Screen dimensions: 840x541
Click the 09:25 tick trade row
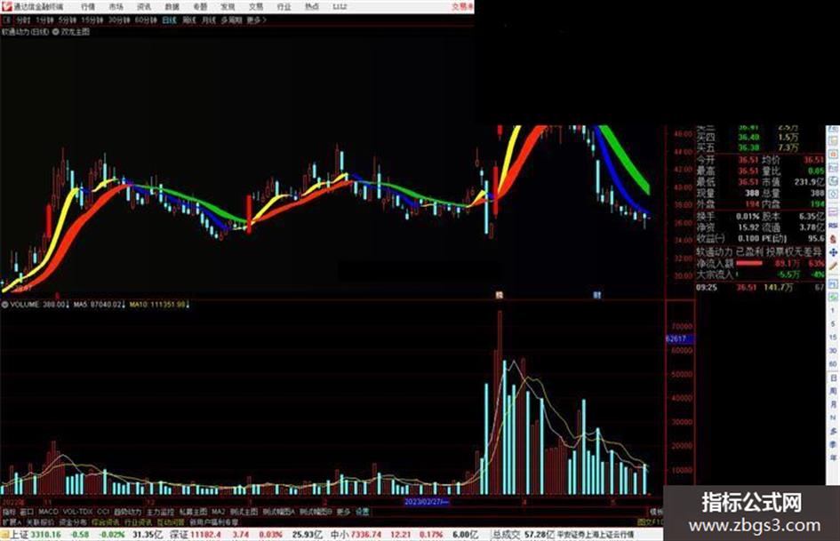(x=760, y=288)
